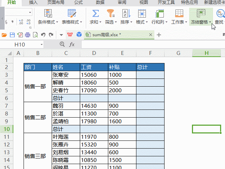Image resolution: width=225 pixels, height=169 pixels.
Task: Click the Sort (排序) icon
Action: pos(126,14)
